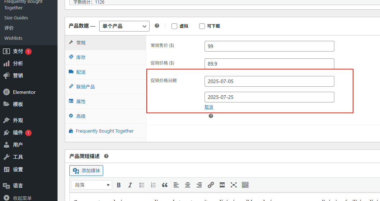This screenshot has width=380, height=201.
Task: Click the align center icon
Action: tap(188, 185)
